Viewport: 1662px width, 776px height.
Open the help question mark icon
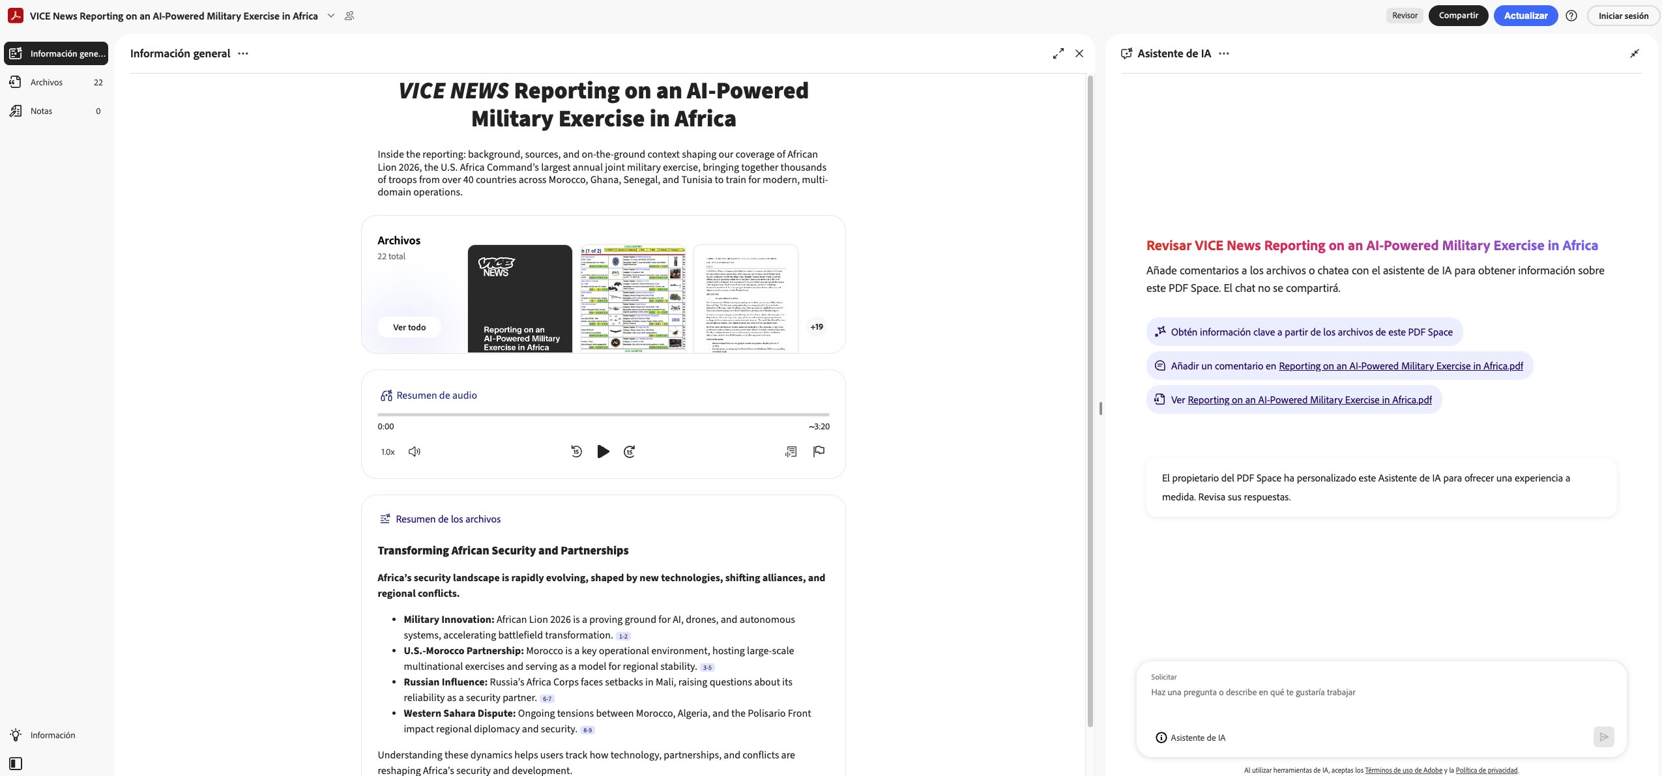[1571, 16]
